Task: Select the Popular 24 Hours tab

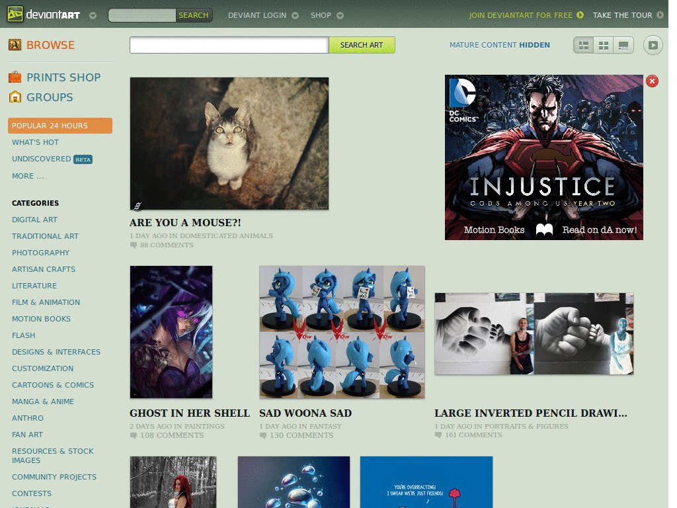Action: 60,126
